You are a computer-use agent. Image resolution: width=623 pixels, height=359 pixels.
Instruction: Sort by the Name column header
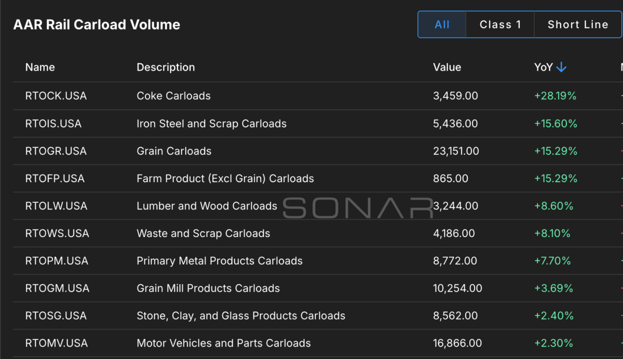40,67
